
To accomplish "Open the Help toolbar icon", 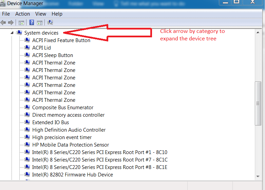I will (32, 23).
